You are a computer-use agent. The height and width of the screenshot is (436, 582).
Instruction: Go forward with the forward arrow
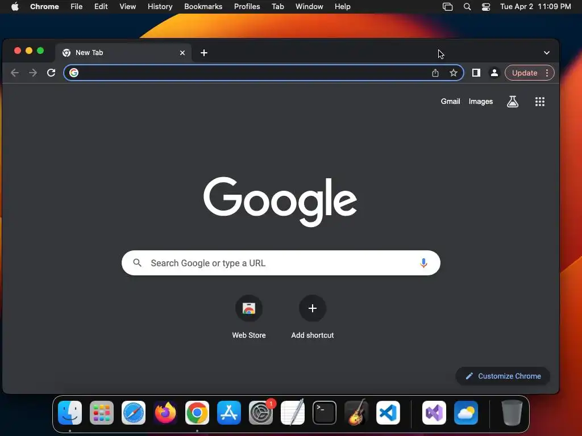click(33, 73)
